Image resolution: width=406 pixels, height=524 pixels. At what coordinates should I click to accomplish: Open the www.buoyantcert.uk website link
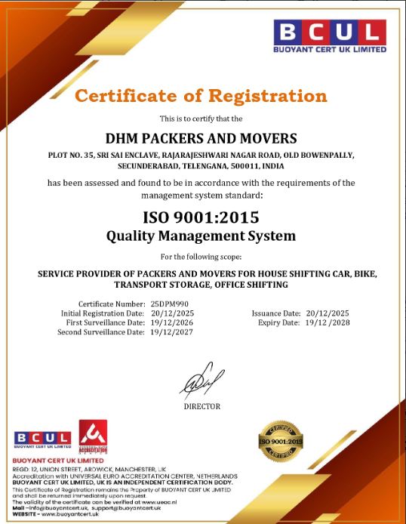click(x=70, y=514)
